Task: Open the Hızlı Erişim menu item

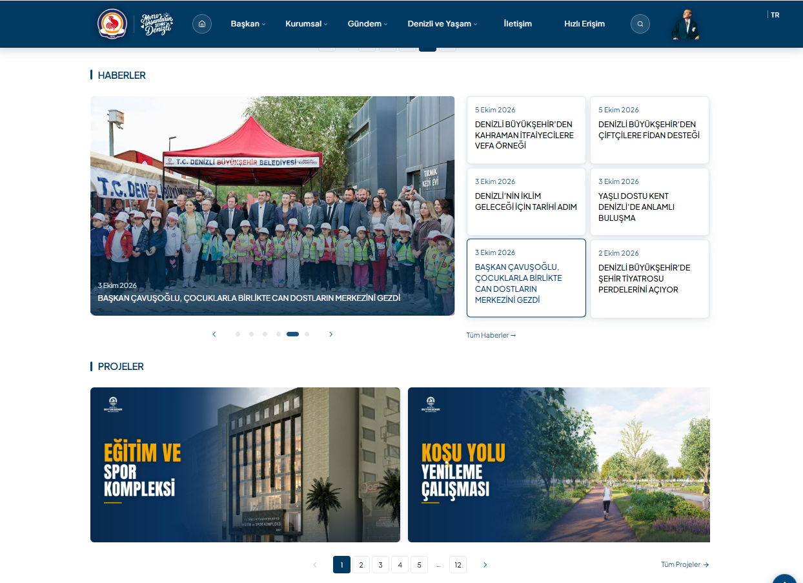Action: tap(585, 24)
